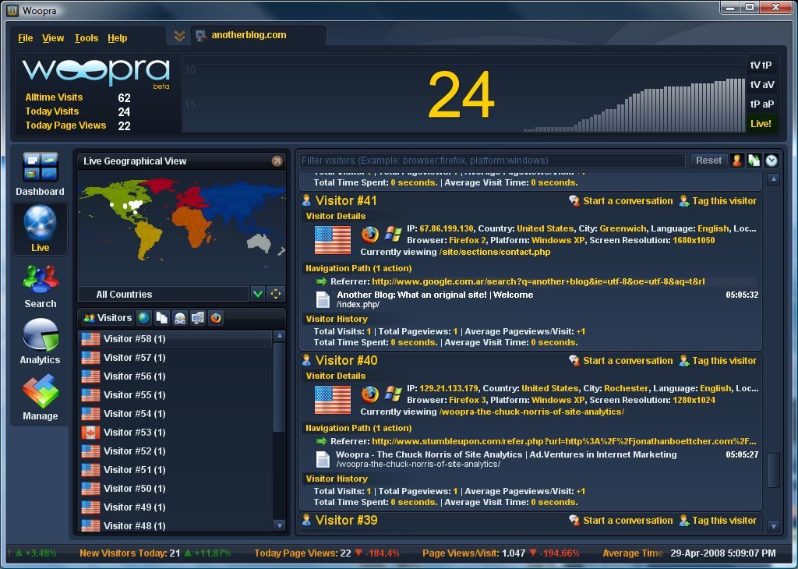Open the All Countries dropdown
Image resolution: width=798 pixels, height=569 pixels.
(x=164, y=294)
